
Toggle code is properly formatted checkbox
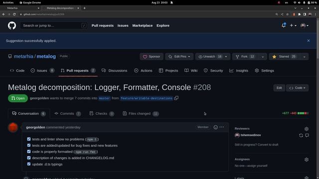click(29, 152)
